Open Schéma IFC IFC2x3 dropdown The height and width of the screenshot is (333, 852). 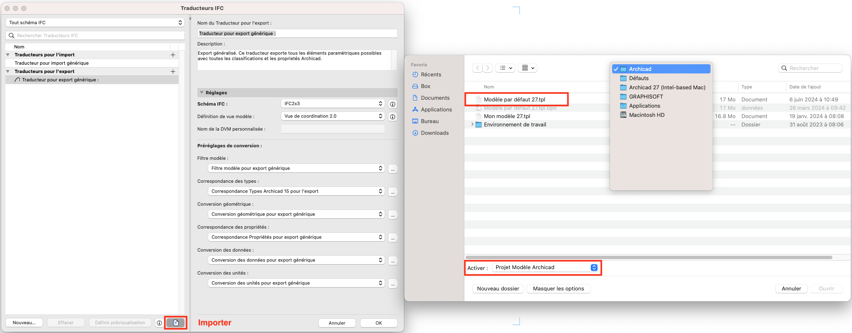point(333,103)
